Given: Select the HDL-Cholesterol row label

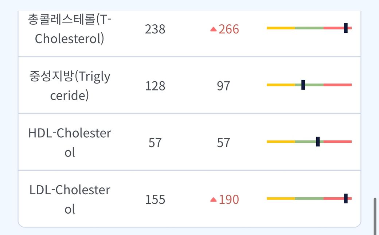Looking at the screenshot, I should [x=70, y=142].
